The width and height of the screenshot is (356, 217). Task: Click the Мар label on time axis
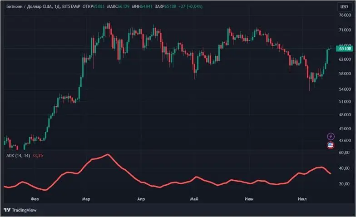pyautogui.click(x=86, y=199)
